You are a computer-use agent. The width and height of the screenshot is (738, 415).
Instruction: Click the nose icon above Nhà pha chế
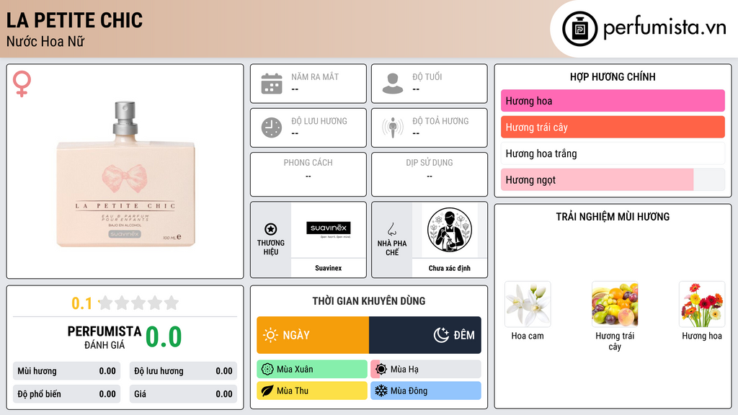[x=391, y=229]
